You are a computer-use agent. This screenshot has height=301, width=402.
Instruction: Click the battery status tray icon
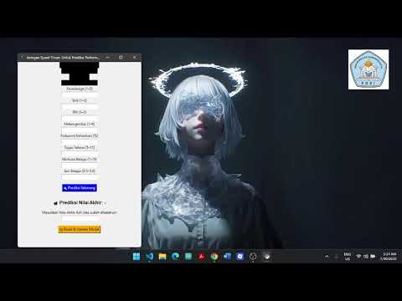click(x=373, y=257)
